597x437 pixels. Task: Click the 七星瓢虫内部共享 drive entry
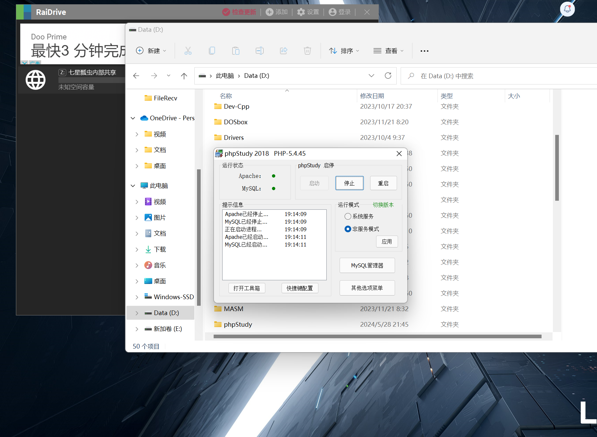(72, 80)
